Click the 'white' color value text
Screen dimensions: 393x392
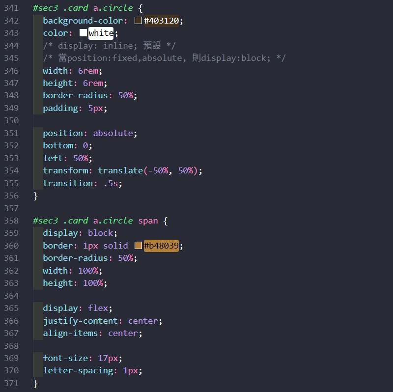pyautogui.click(x=101, y=33)
